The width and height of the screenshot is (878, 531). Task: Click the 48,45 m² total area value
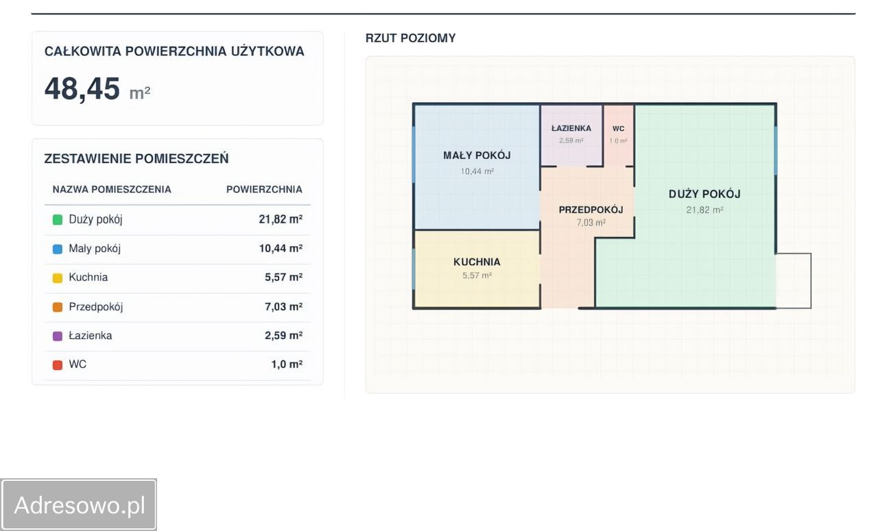click(x=97, y=89)
